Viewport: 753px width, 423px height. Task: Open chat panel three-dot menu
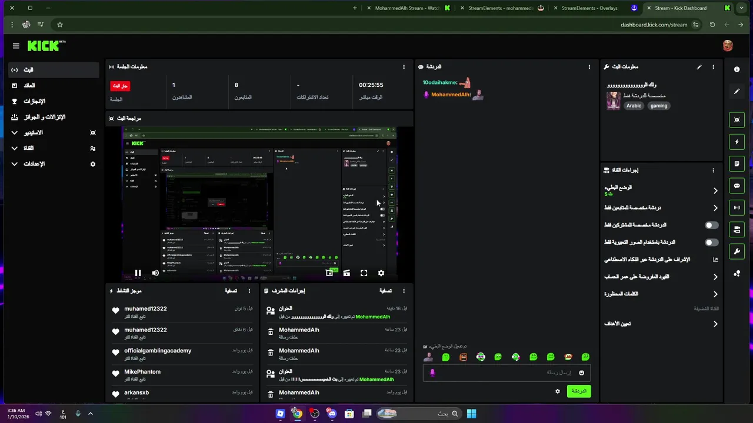click(x=589, y=67)
